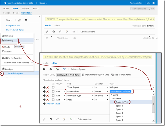Click save icon in toolbar above ID column
The image size is (165, 126).
pos(47,32)
